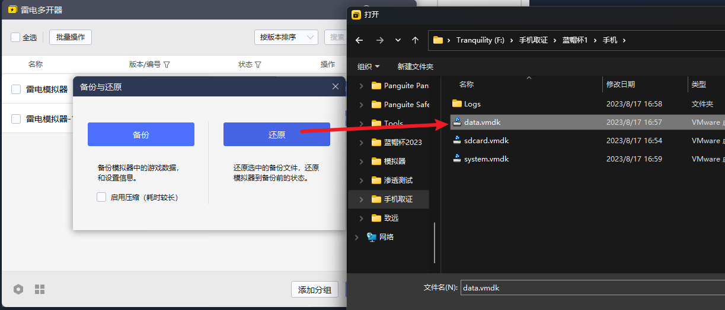
Task: Click the 打开 dialog title icon
Action: (356, 15)
